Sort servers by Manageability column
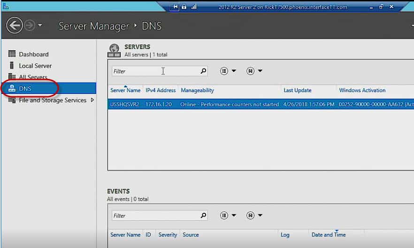Image resolution: width=414 pixels, height=248 pixels. point(197,90)
